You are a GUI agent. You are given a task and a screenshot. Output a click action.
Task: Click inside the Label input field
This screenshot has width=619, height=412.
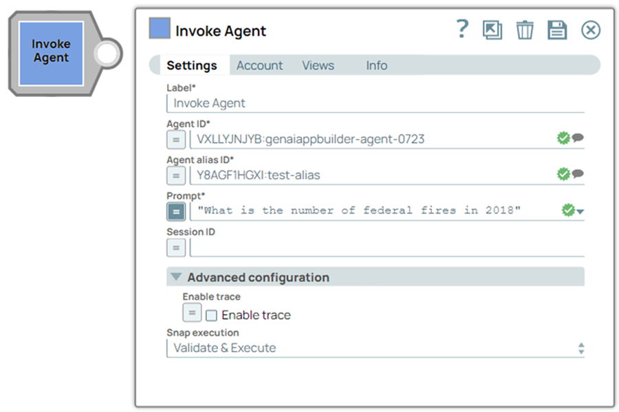coord(309,103)
